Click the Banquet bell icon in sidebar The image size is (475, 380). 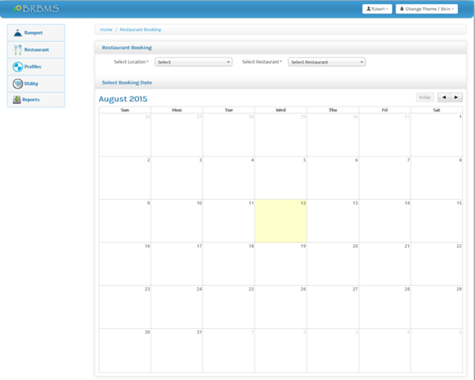(x=17, y=33)
